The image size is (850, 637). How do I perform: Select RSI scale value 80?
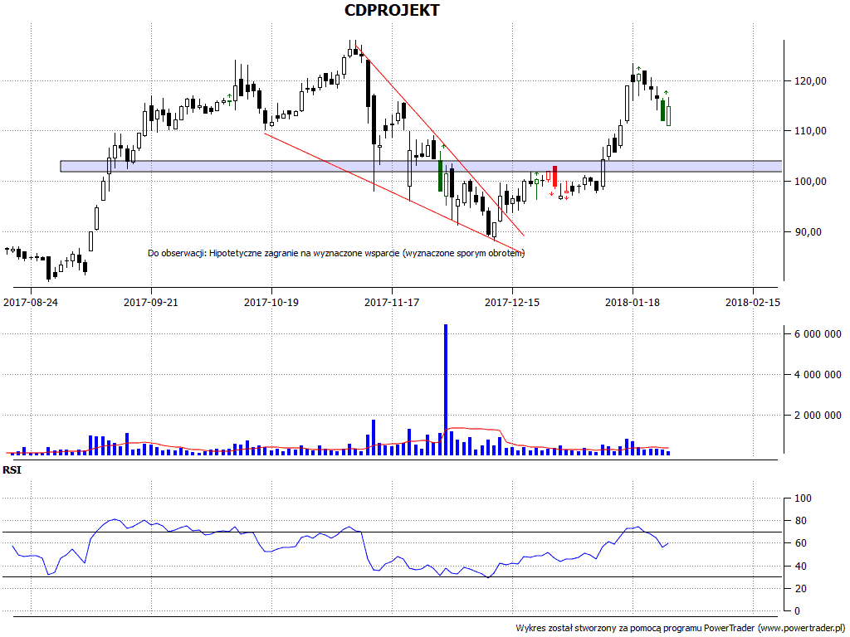800,521
